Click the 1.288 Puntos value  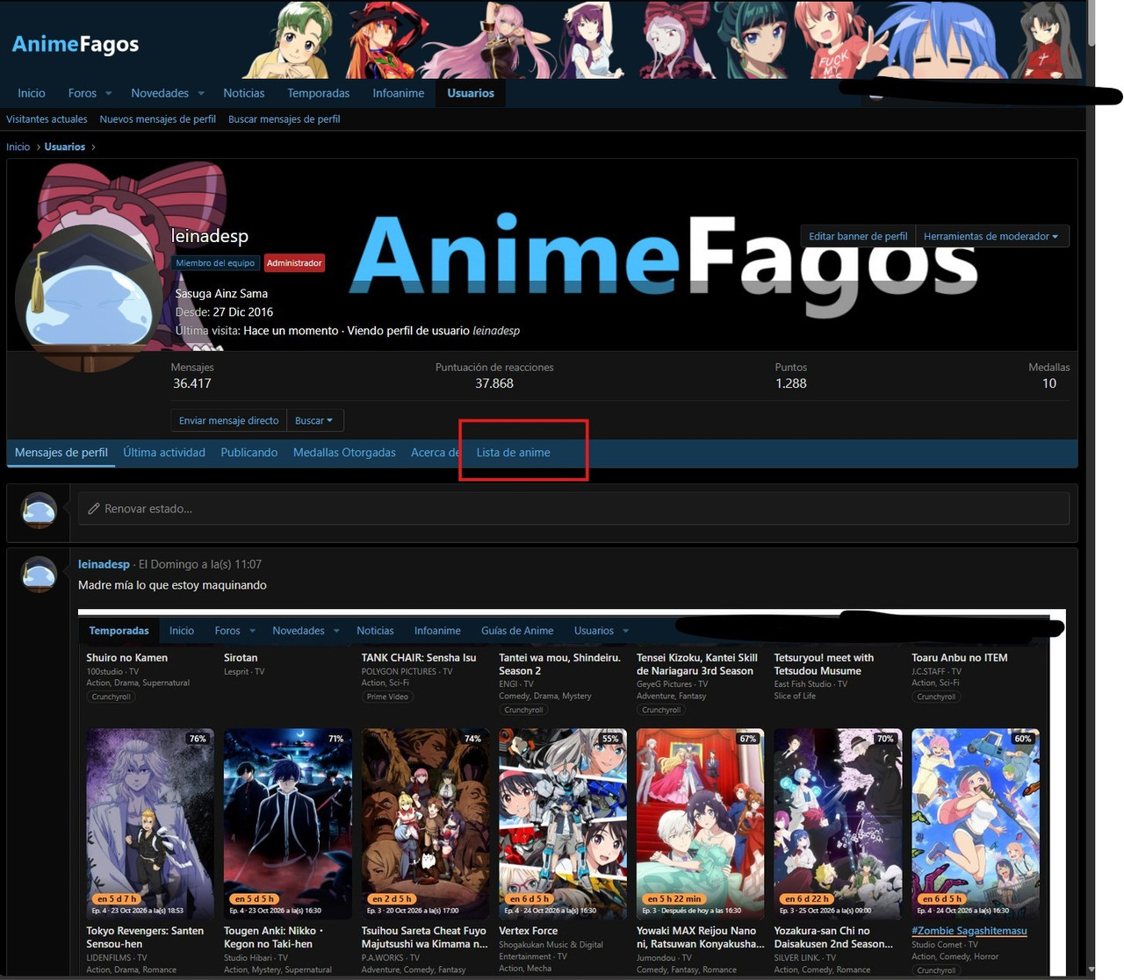791,383
